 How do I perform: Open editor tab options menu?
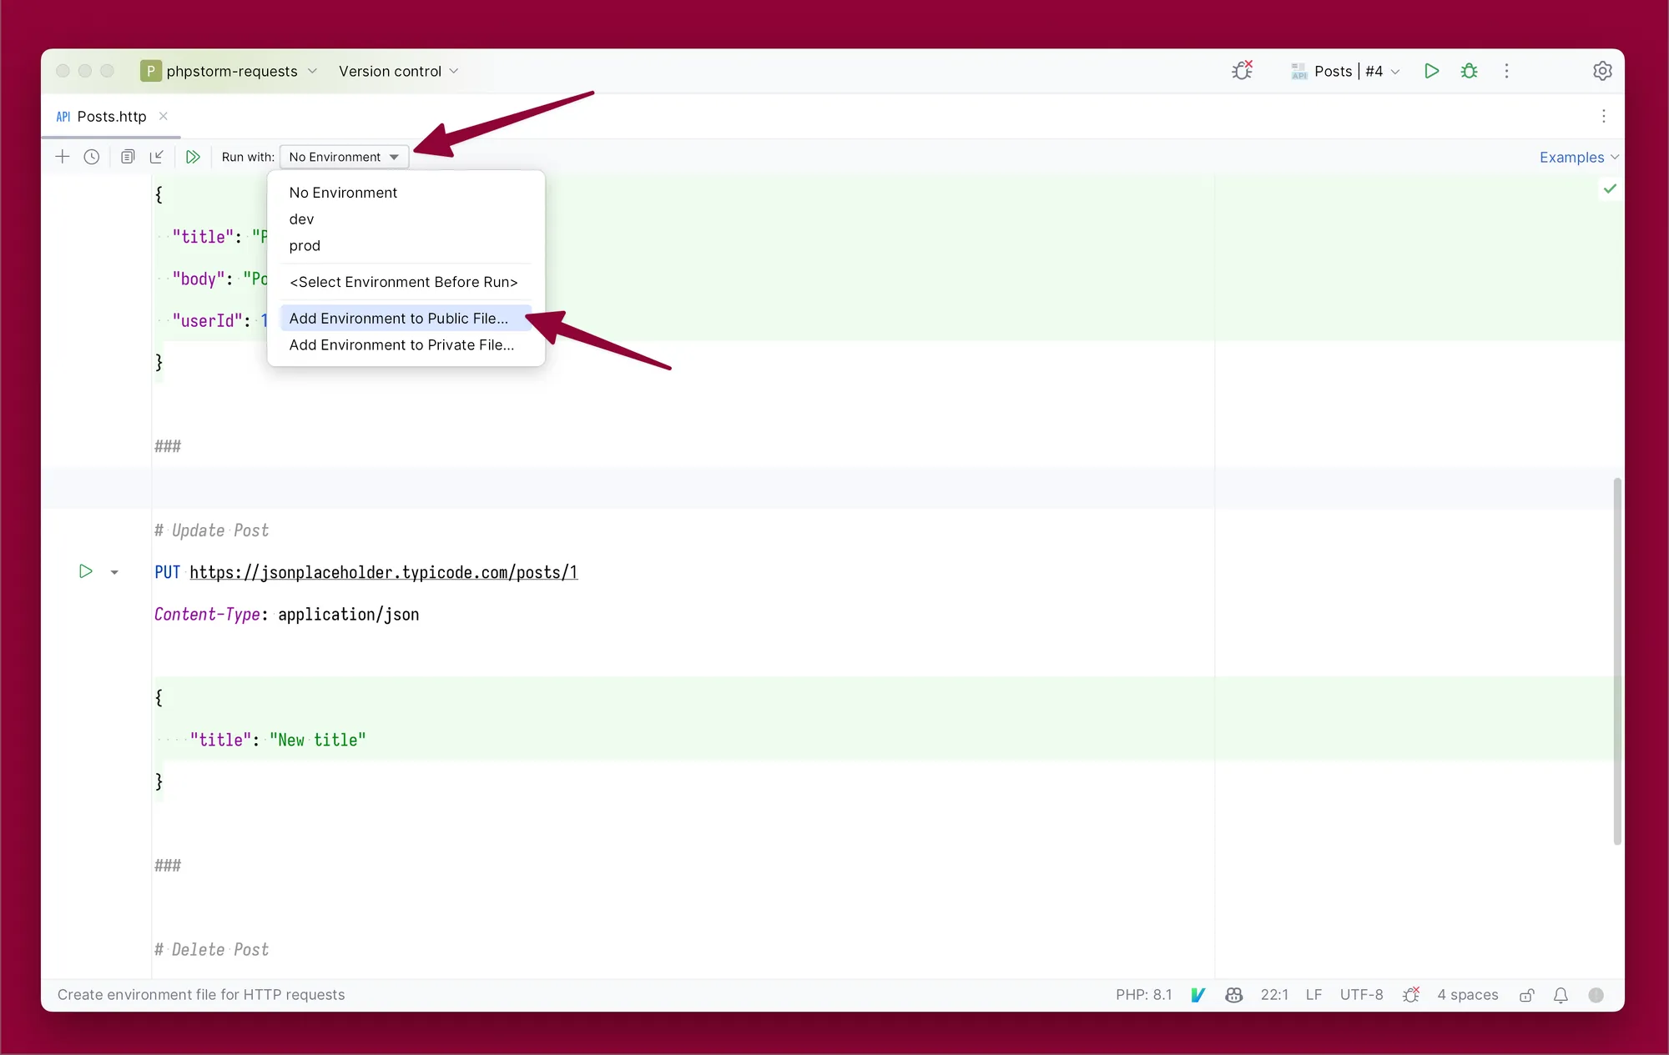1603,116
